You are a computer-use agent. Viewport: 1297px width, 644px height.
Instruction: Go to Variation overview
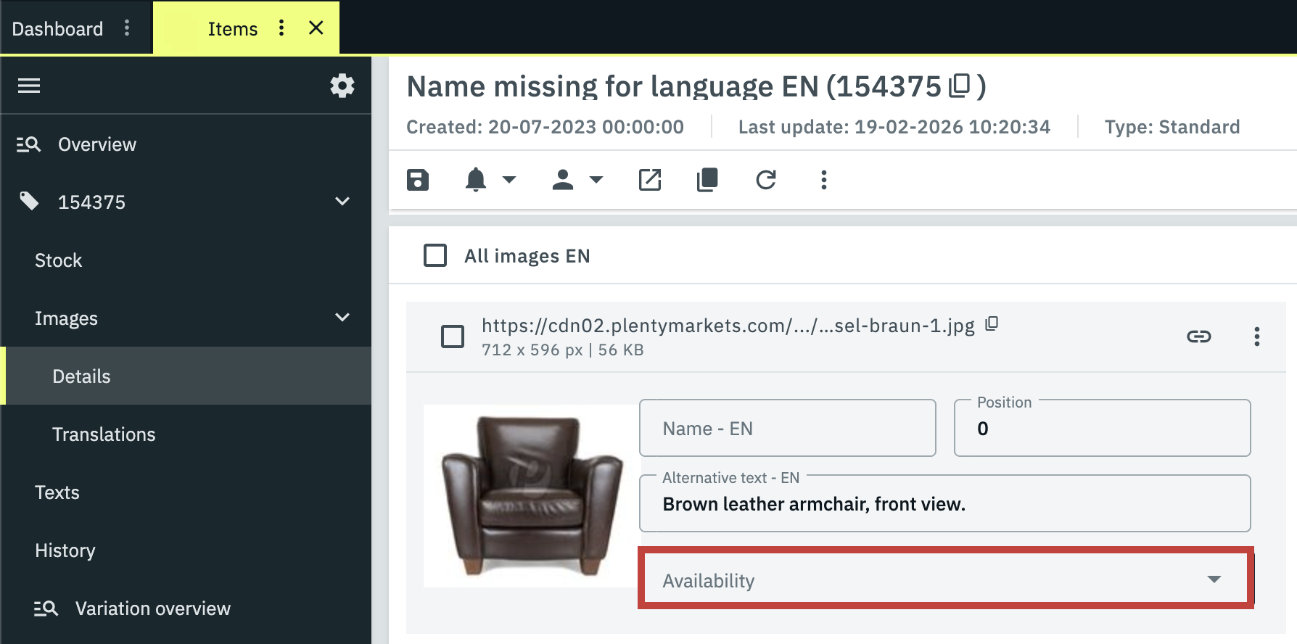[152, 608]
